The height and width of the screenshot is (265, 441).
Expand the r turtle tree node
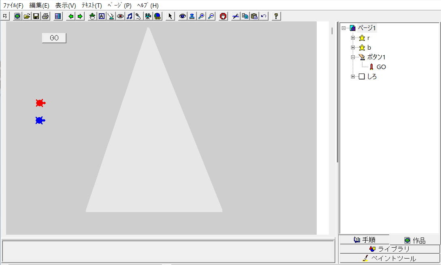[x=353, y=38]
